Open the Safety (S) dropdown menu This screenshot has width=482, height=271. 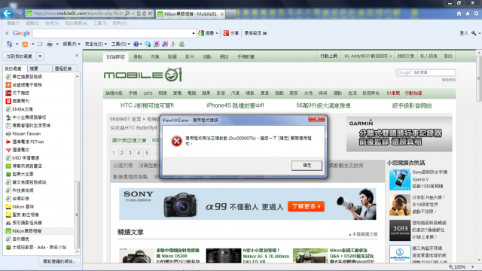pos(96,44)
